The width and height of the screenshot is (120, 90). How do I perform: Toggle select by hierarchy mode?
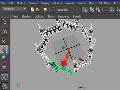85,9
